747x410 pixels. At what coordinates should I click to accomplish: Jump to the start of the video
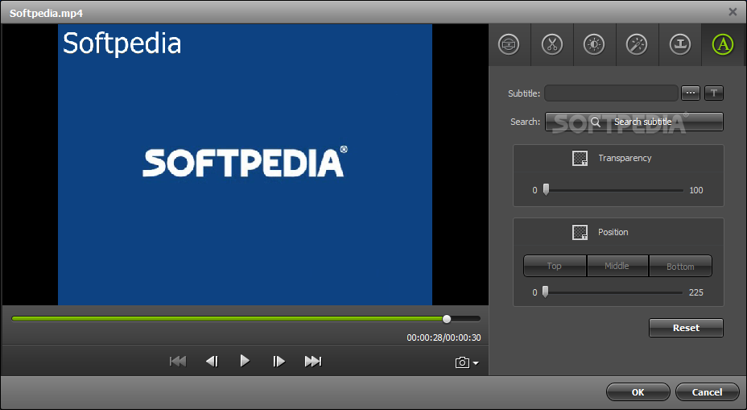click(x=178, y=362)
